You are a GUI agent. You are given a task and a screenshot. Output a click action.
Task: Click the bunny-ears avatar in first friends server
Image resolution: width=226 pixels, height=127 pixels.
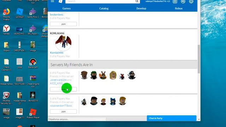point(103,75)
